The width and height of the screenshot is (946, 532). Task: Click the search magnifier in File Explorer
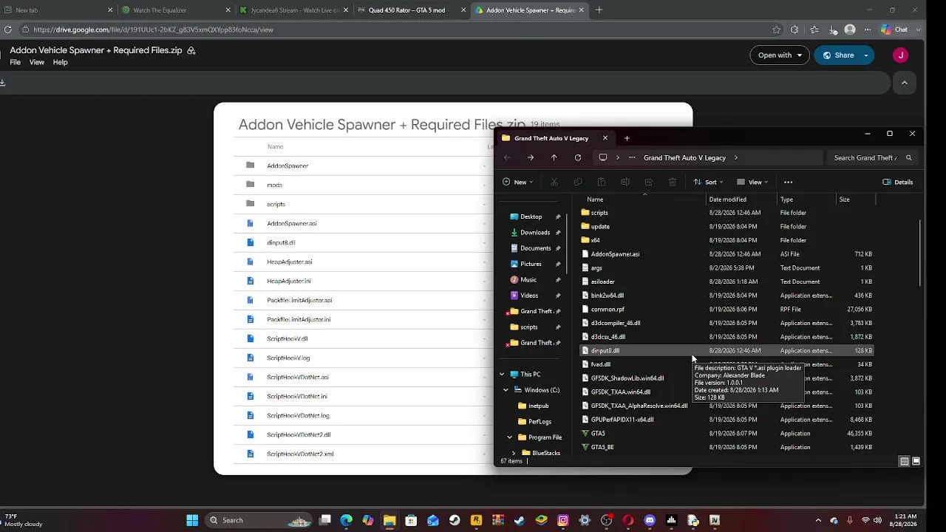(x=909, y=157)
